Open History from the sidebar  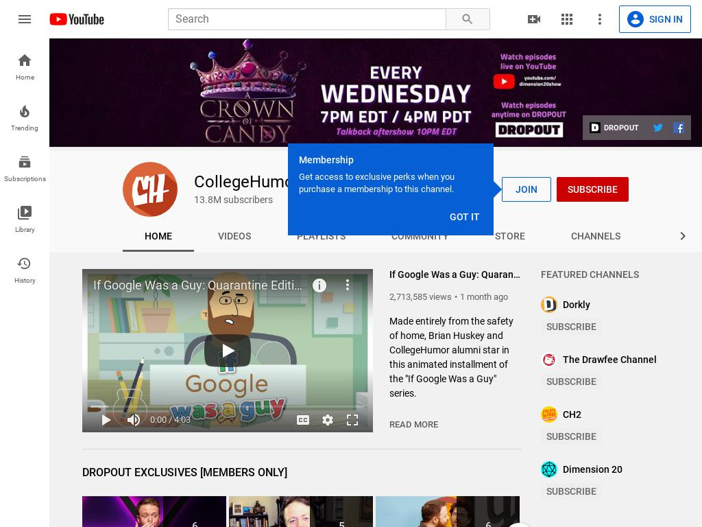click(x=25, y=270)
